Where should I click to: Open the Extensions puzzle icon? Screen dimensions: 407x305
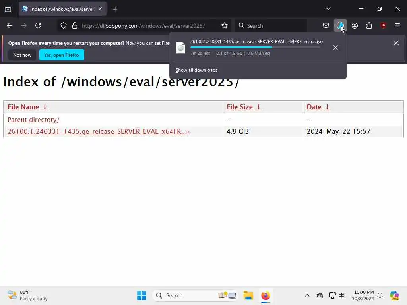click(369, 25)
